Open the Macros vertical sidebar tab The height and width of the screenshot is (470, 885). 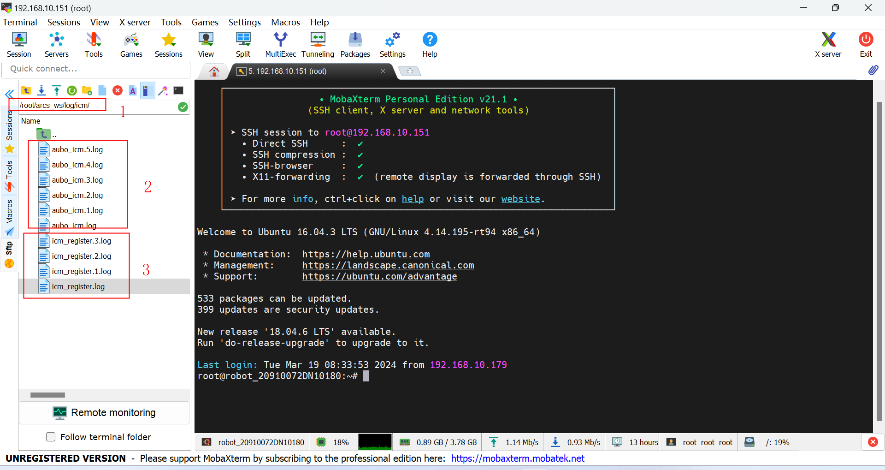click(9, 217)
